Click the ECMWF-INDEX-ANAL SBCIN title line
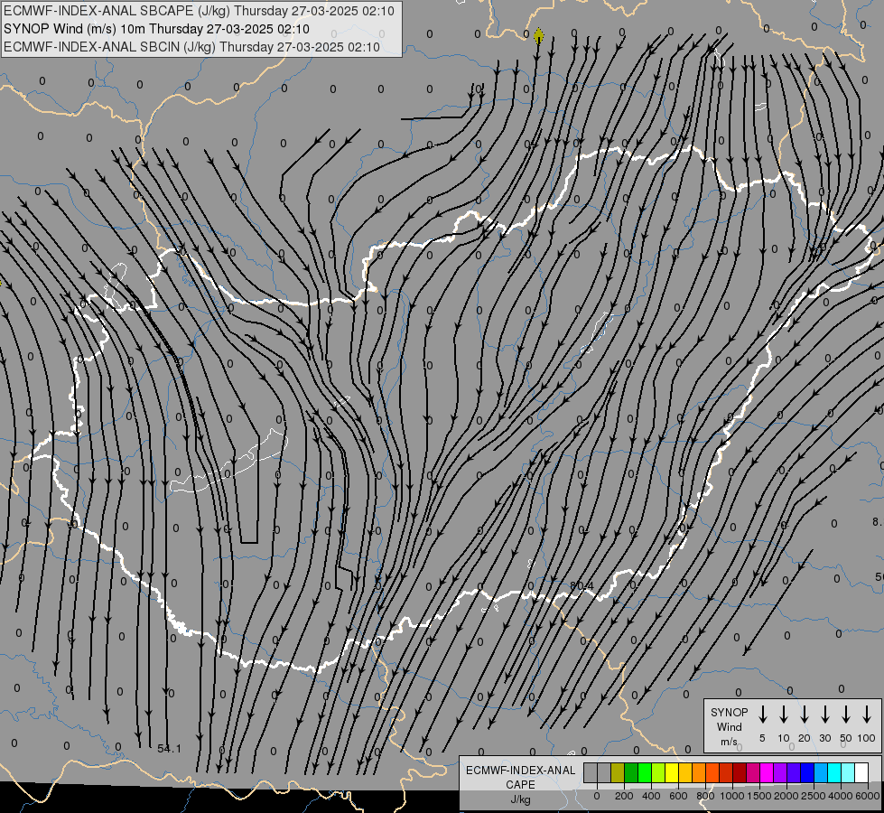Screen dimensions: 884x813 pyautogui.click(x=191, y=47)
